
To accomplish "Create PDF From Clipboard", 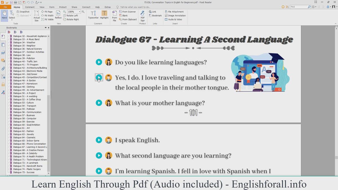I will [x=128, y=19].
